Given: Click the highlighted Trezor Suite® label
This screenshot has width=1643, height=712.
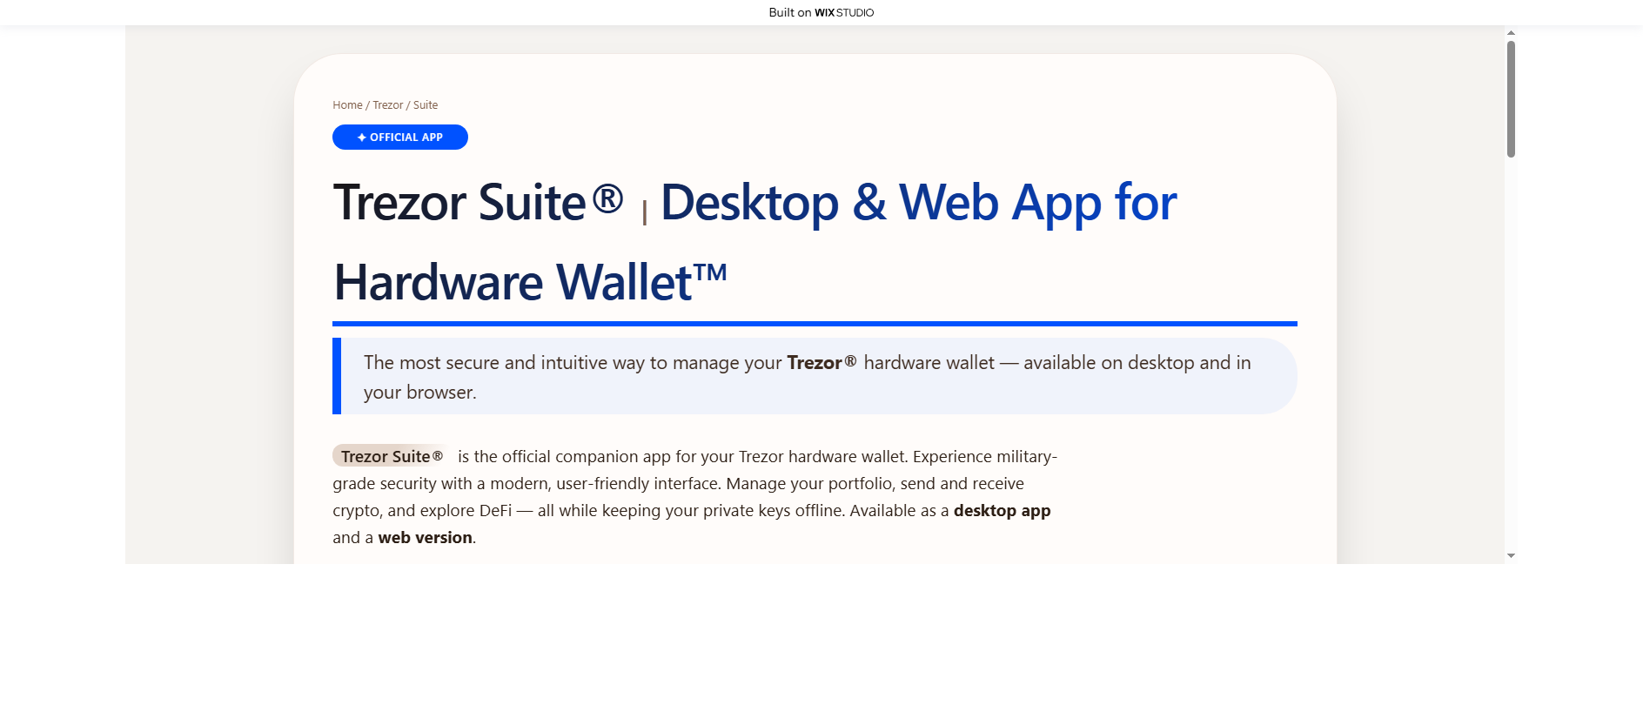Looking at the screenshot, I should tap(391, 456).
